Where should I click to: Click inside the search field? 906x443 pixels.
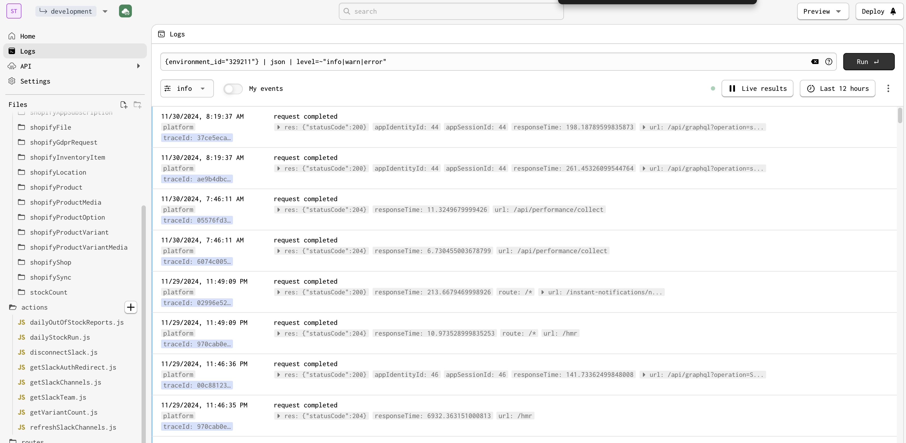(451, 11)
